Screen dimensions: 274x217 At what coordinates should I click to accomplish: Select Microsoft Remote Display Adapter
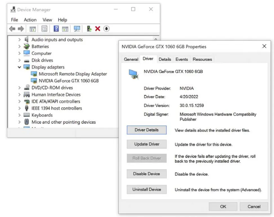(x=73, y=74)
